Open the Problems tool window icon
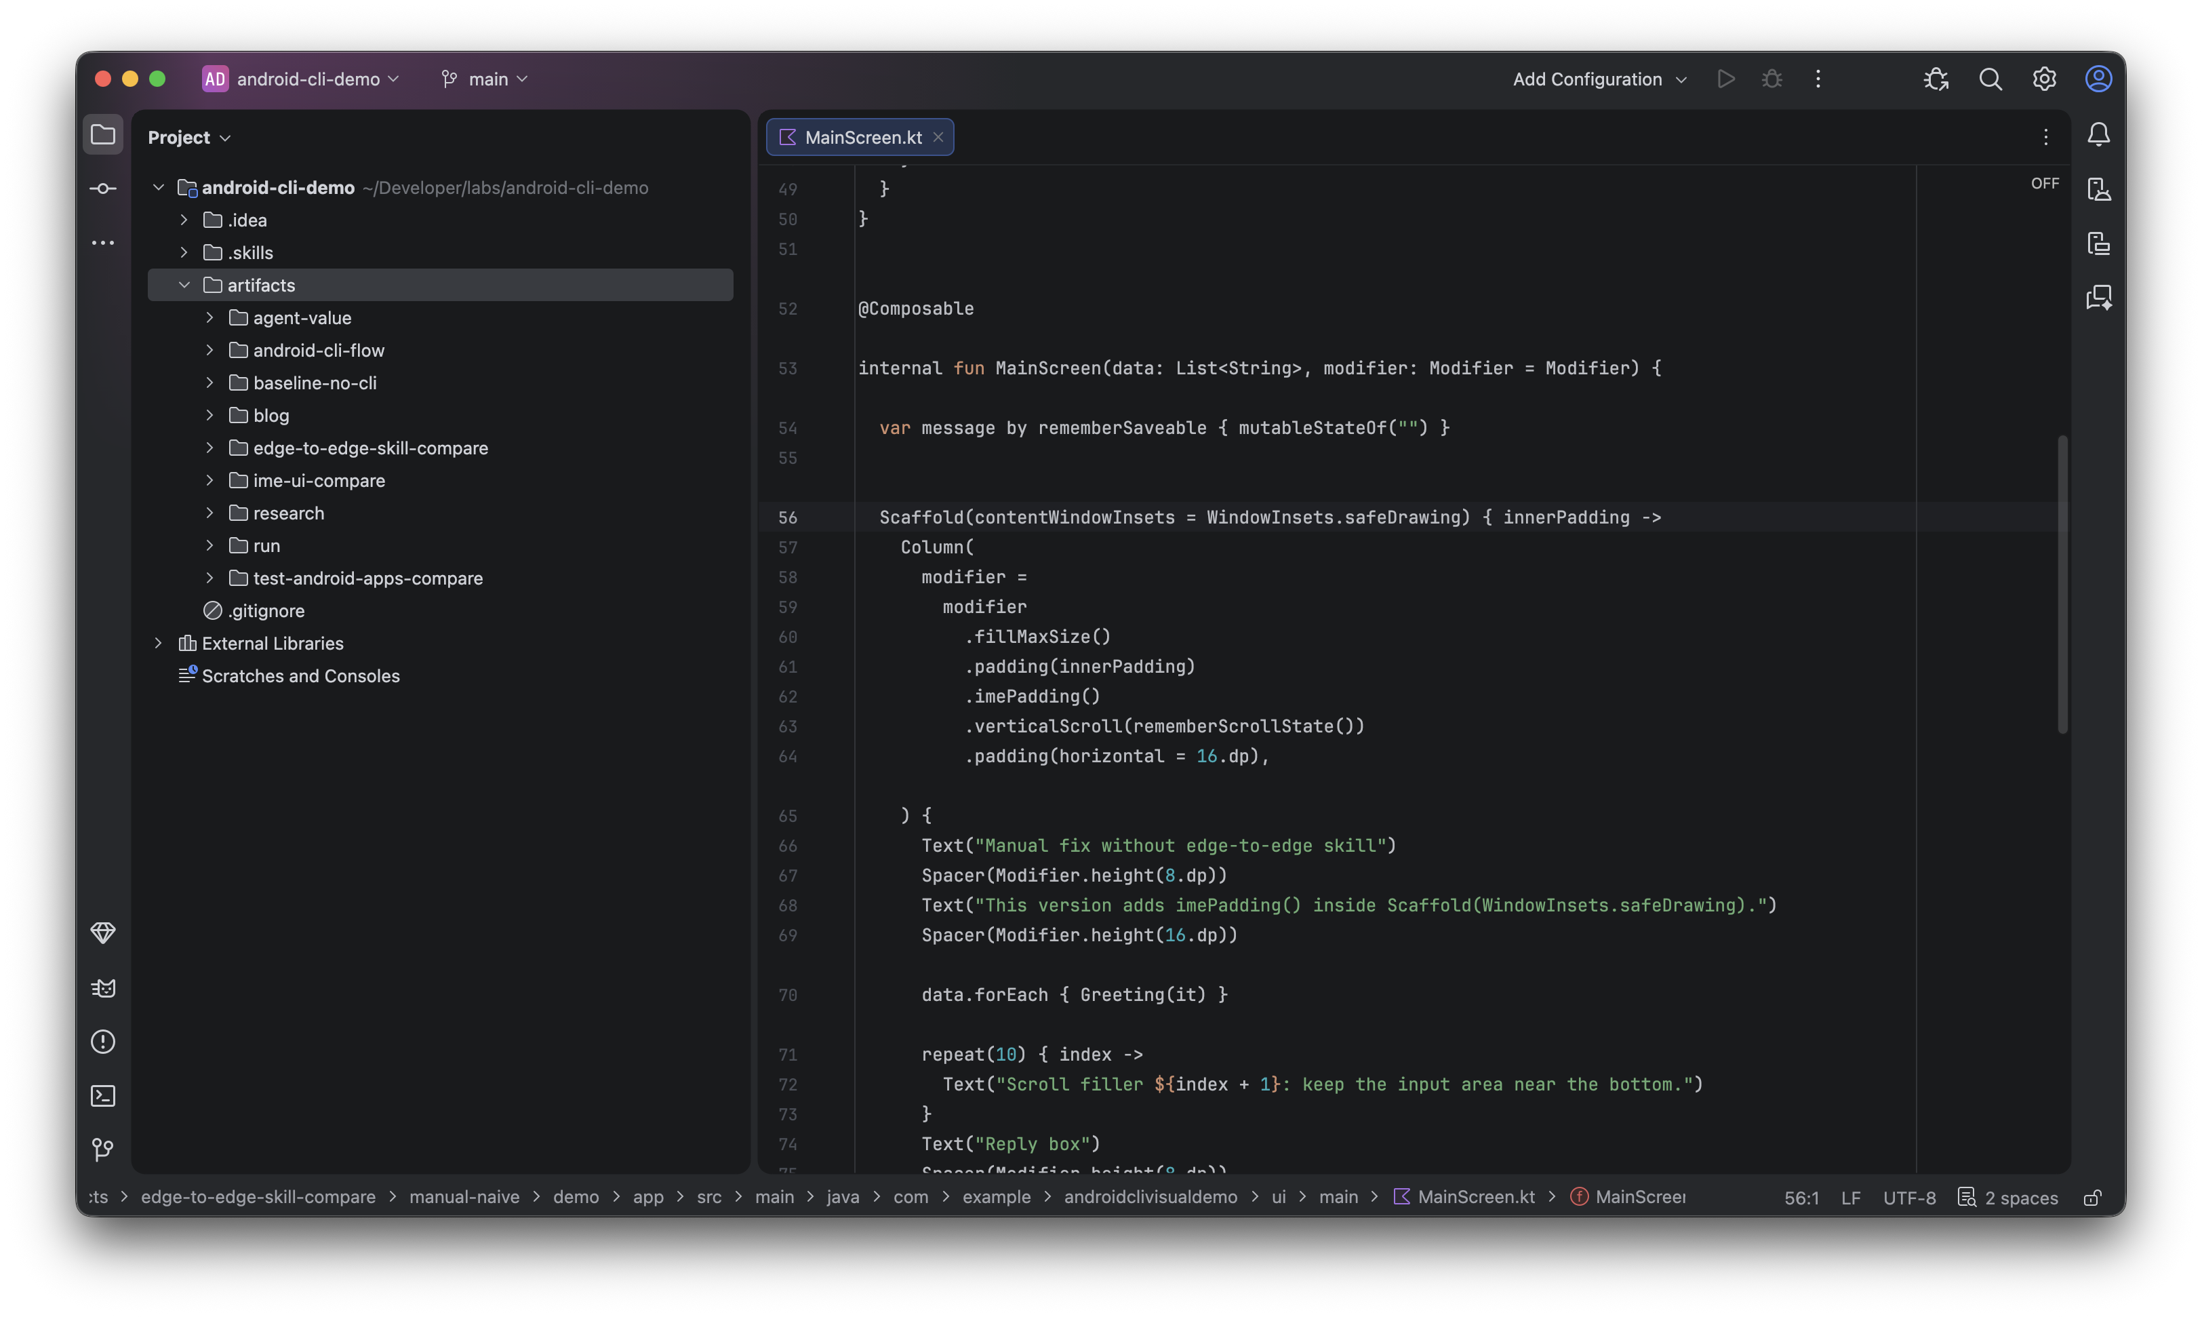 click(x=103, y=1042)
